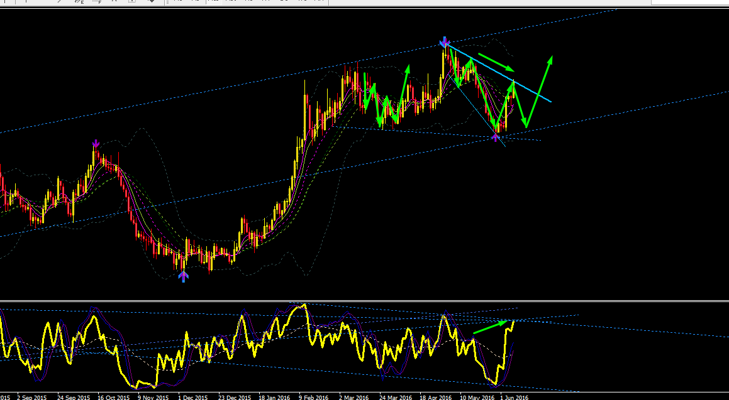Click the large green up arrowhead at far right
The height and width of the screenshot is (400, 729).
(x=550, y=61)
